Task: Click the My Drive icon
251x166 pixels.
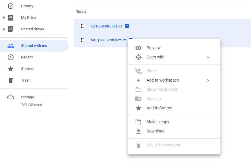Action: point(11,18)
